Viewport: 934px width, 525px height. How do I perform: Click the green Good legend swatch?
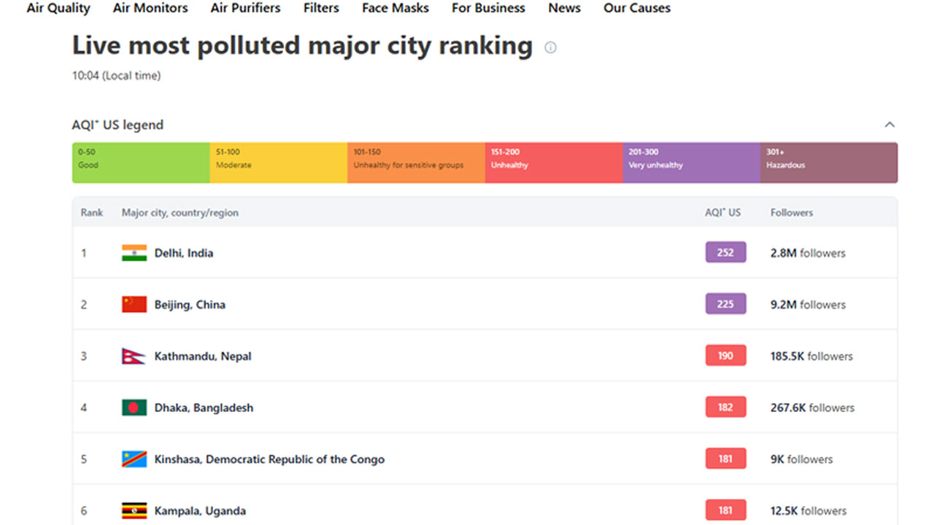pyautogui.click(x=141, y=162)
